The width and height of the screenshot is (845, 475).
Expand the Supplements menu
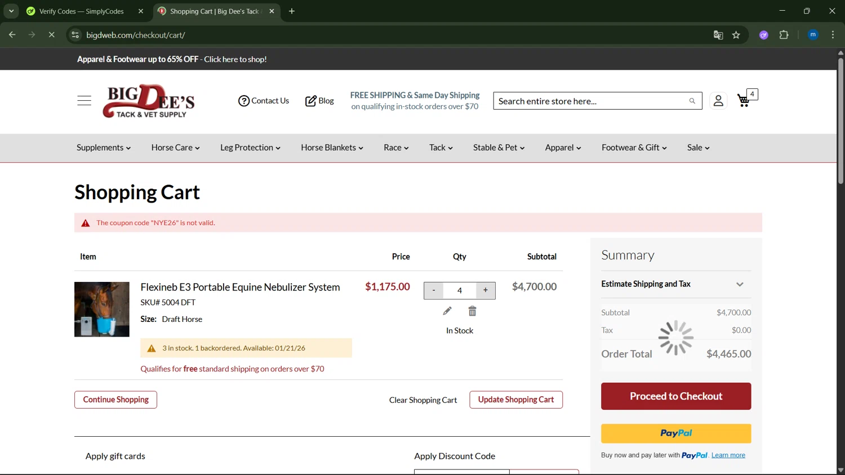click(104, 147)
